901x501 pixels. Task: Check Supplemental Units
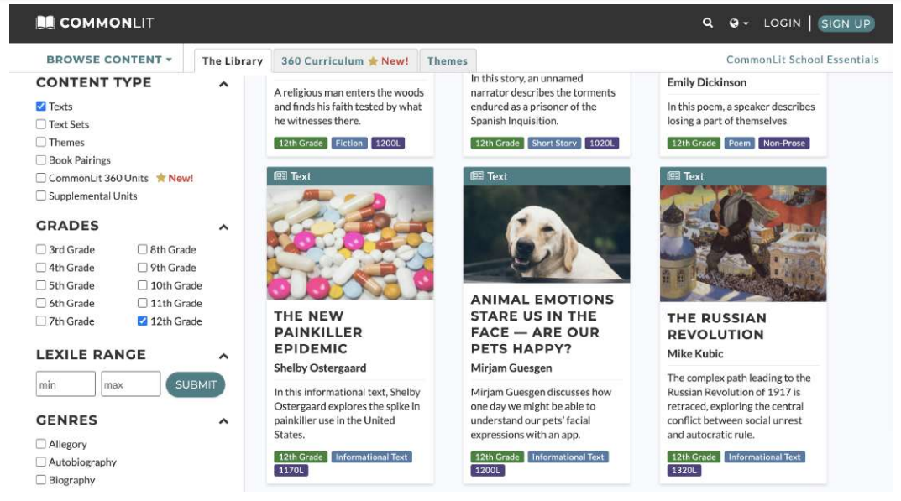pyautogui.click(x=41, y=196)
